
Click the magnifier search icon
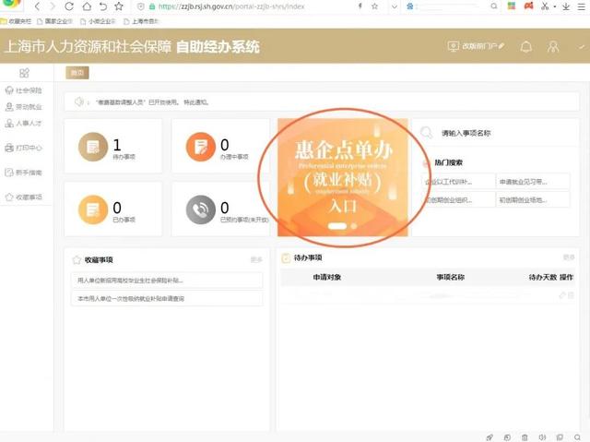pyautogui.click(x=426, y=133)
